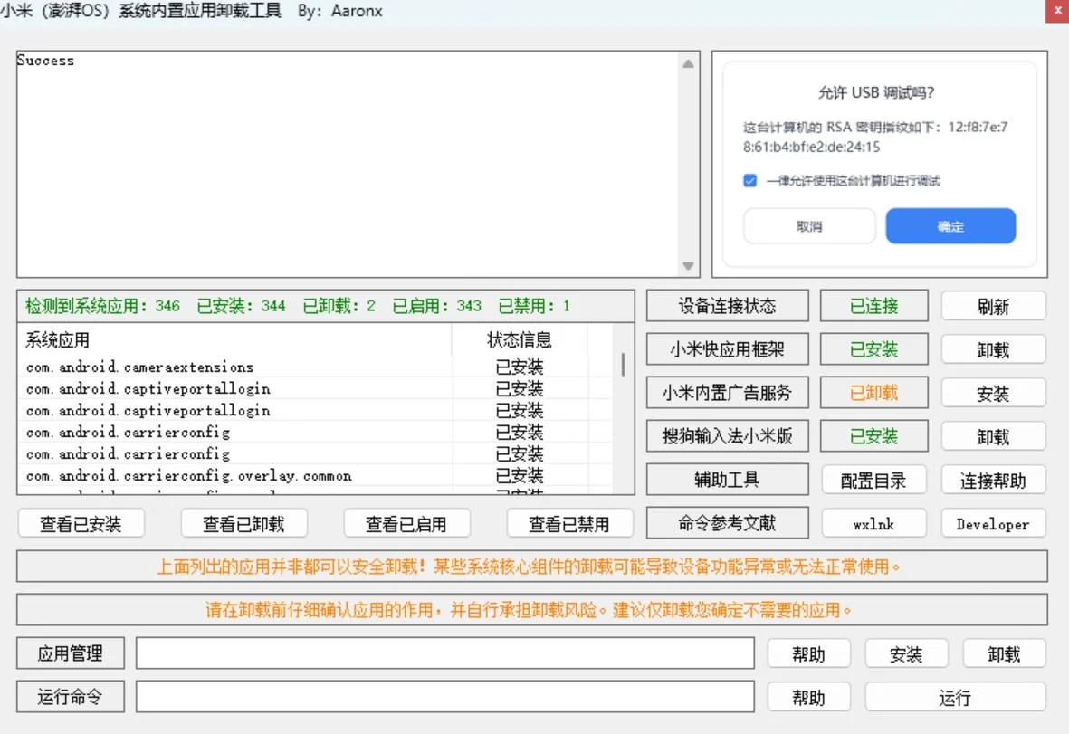
Task: Show installed apps with 查看已安装
Action: click(x=81, y=524)
